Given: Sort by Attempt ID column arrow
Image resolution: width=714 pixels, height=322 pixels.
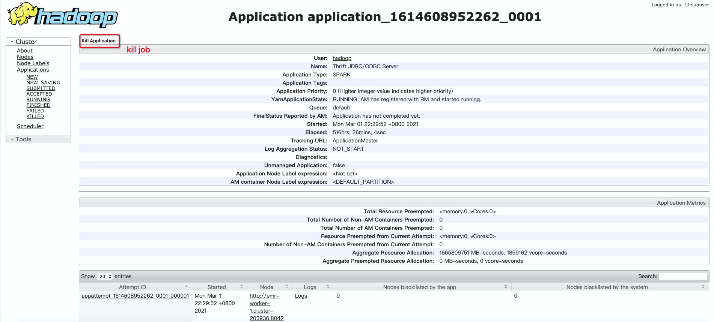Looking at the screenshot, I should click(x=186, y=287).
